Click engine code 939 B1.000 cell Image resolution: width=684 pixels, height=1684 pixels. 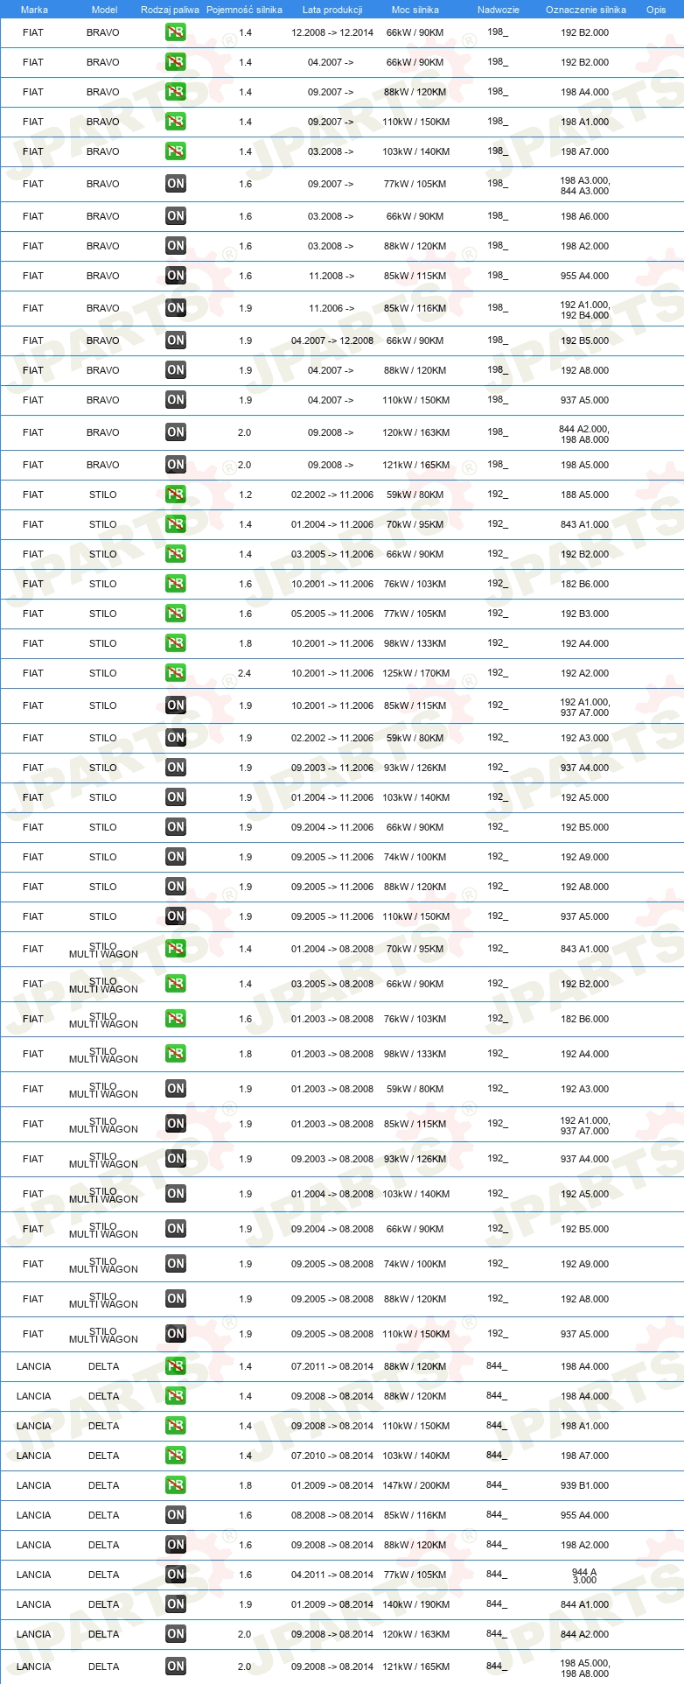[585, 1485]
